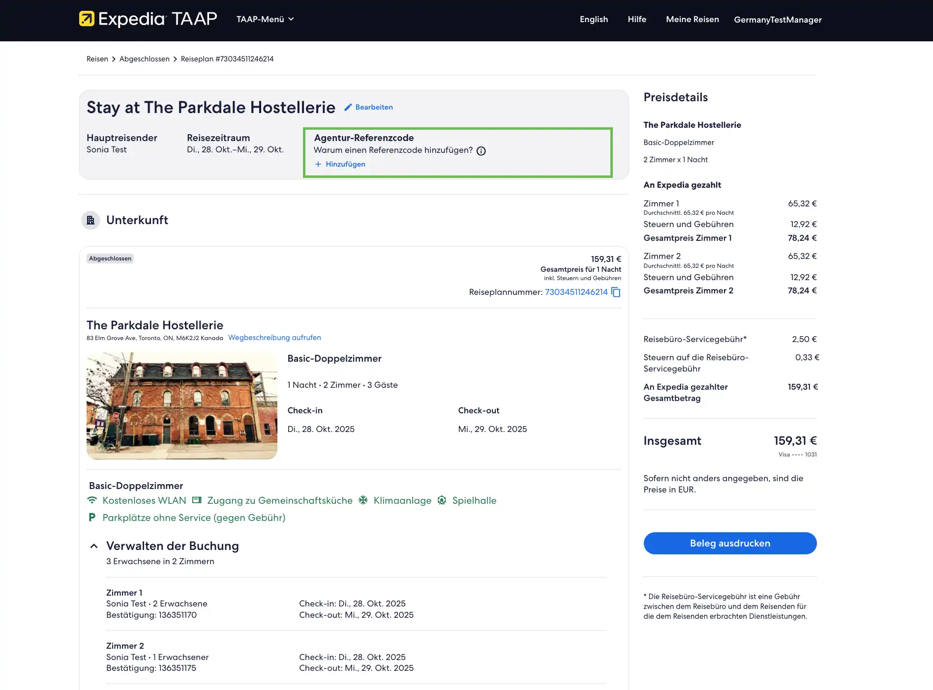Click the plus icon before Hinzufügen

[x=318, y=164]
